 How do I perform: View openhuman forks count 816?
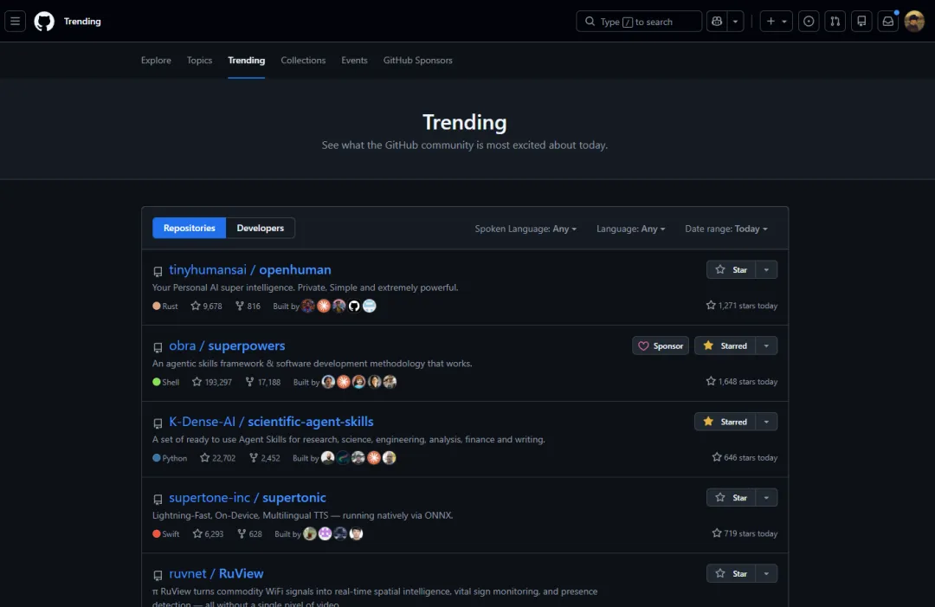pos(248,306)
